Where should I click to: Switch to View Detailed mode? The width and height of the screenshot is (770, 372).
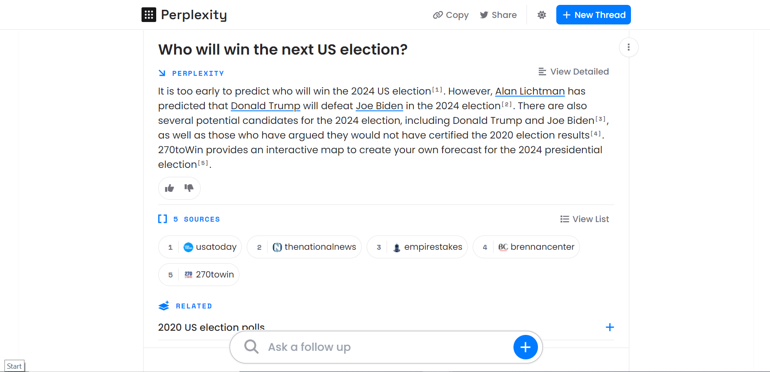coord(573,72)
